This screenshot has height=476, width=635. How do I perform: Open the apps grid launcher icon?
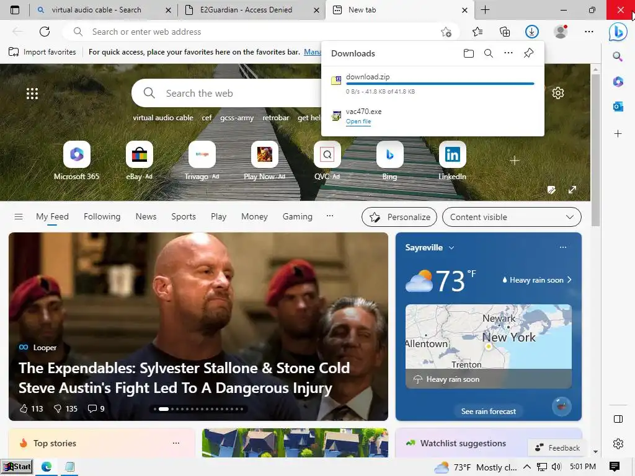click(x=32, y=94)
